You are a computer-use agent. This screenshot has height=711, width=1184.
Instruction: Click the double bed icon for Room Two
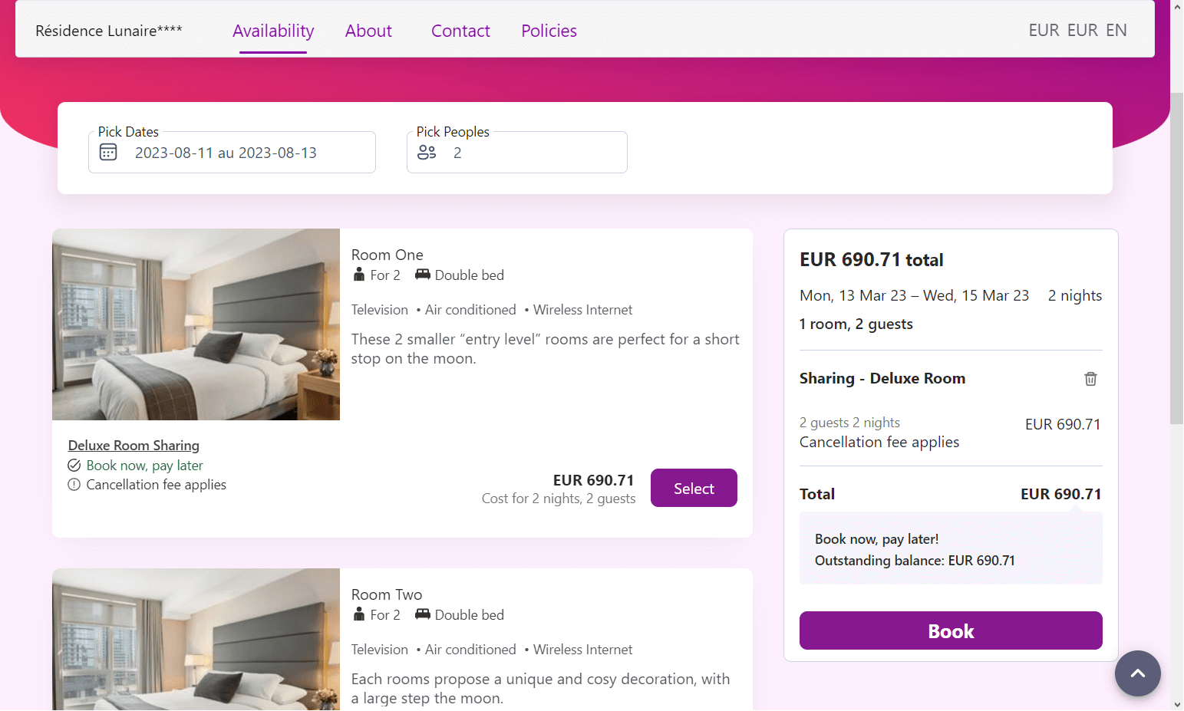[421, 614]
